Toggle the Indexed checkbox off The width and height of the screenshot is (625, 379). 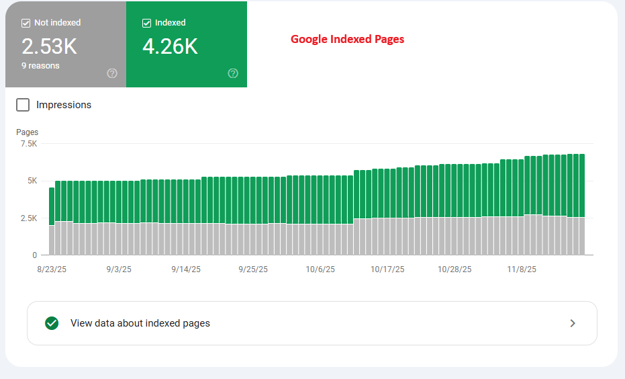(146, 23)
